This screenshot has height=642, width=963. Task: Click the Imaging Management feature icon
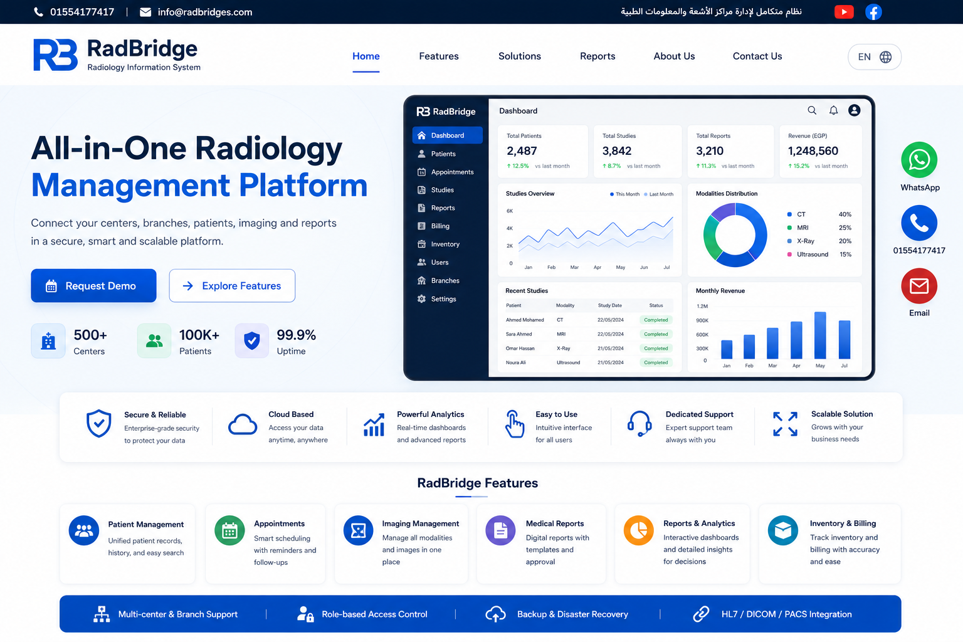[x=359, y=530]
